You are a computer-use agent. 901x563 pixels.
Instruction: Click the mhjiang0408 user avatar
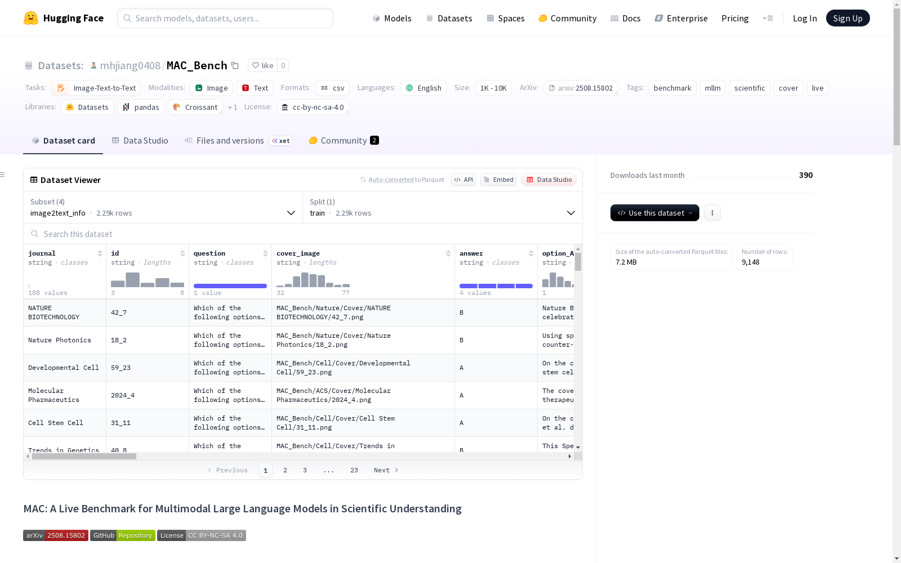93,65
